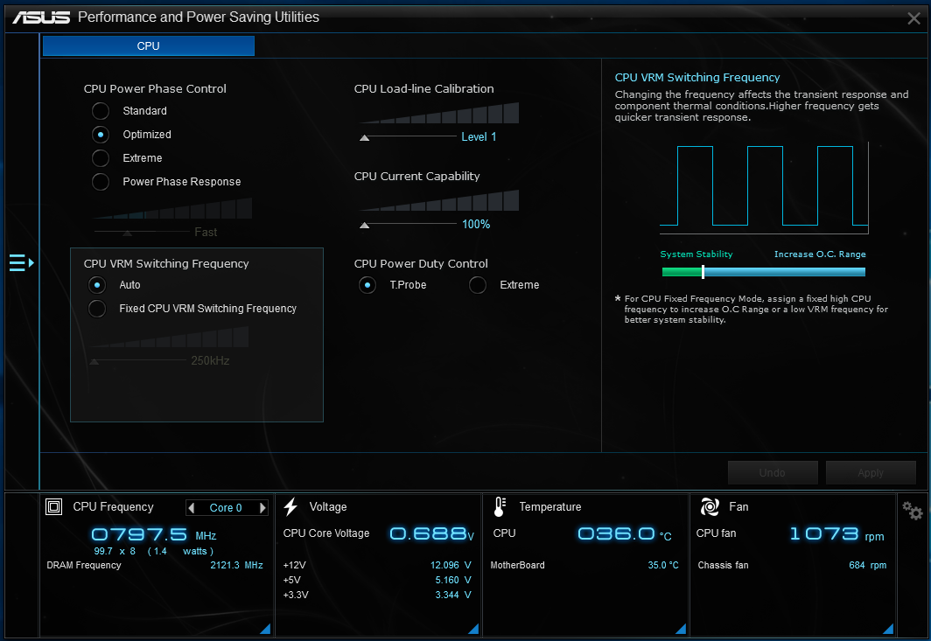
Task: Click the Increase O.C. Range label
Action: click(820, 254)
